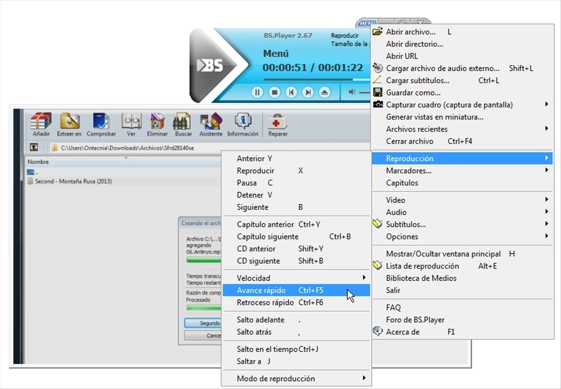Select Capítulo siguiente in the submenu
The height and width of the screenshot is (389, 561).
pyautogui.click(x=296, y=237)
